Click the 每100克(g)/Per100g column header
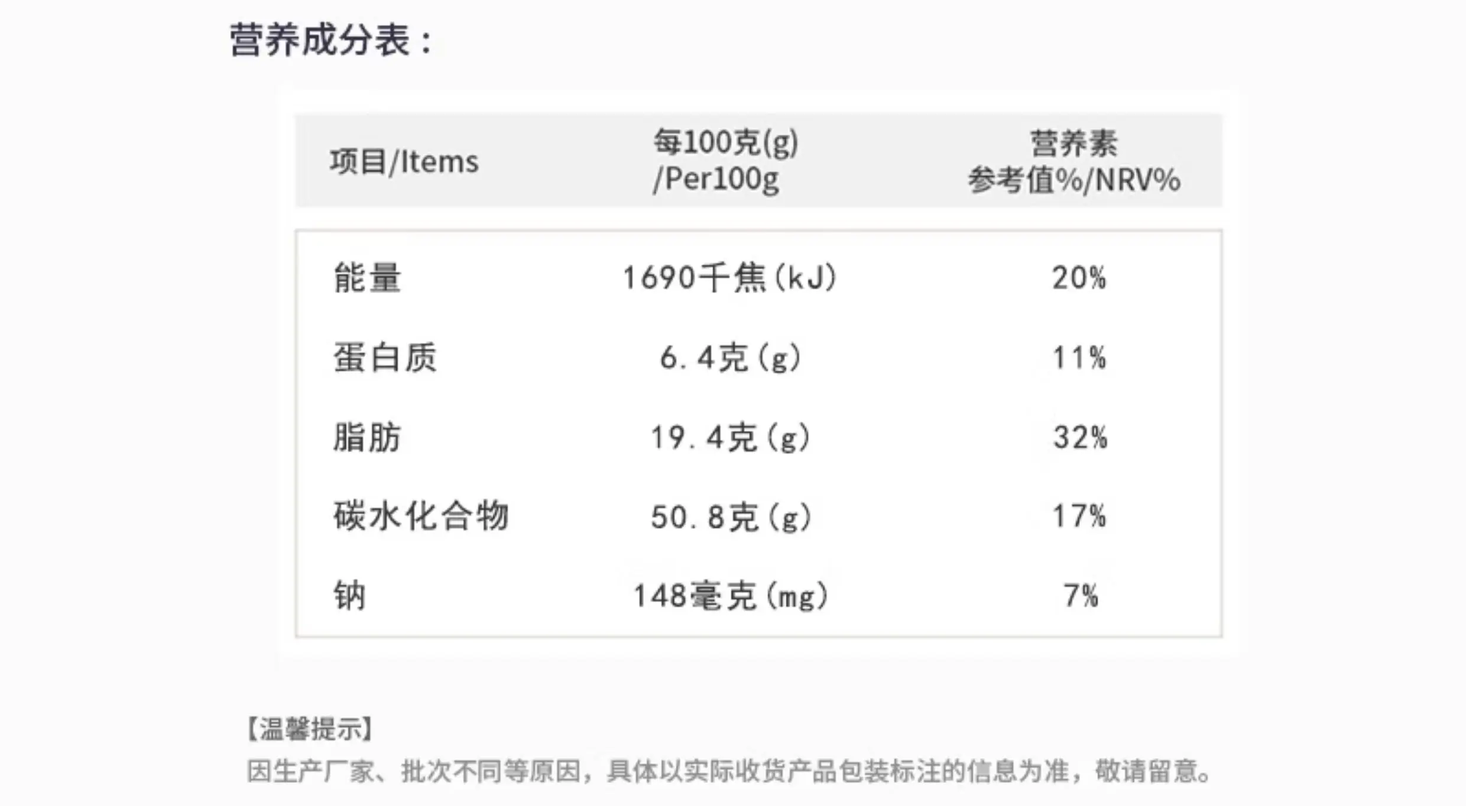The image size is (1466, 806). 725,160
